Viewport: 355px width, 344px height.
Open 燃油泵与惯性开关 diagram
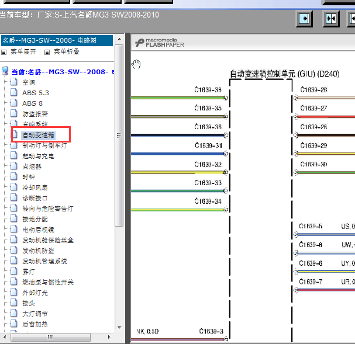pyautogui.click(x=48, y=282)
